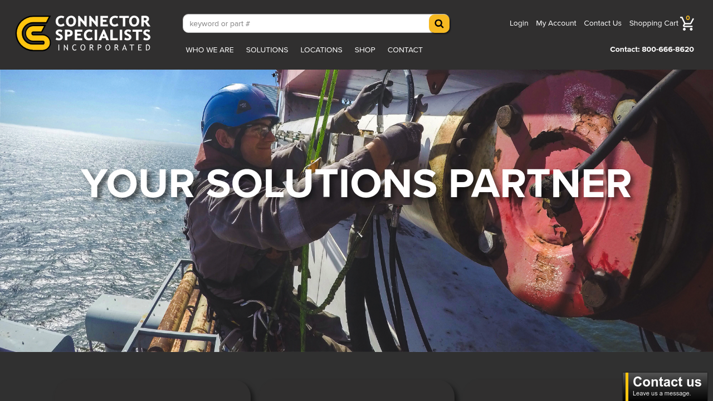Image resolution: width=713 pixels, height=401 pixels.
Task: Click the yellow CS logo emblem
Action: pyautogui.click(x=34, y=33)
